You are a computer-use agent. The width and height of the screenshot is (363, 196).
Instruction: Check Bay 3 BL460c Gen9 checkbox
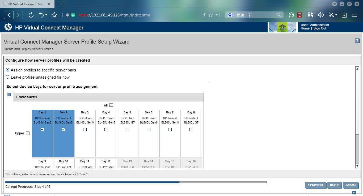coord(85,130)
